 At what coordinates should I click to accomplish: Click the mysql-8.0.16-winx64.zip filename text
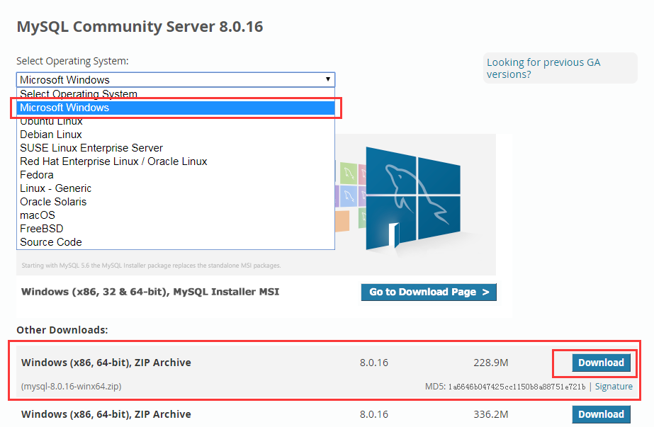pyautogui.click(x=71, y=387)
